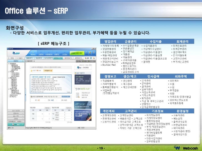This screenshot has height=151, width=202.
Task: Click the yellow icon at shortcut bar end
Action: pyautogui.click(x=94, y=58)
